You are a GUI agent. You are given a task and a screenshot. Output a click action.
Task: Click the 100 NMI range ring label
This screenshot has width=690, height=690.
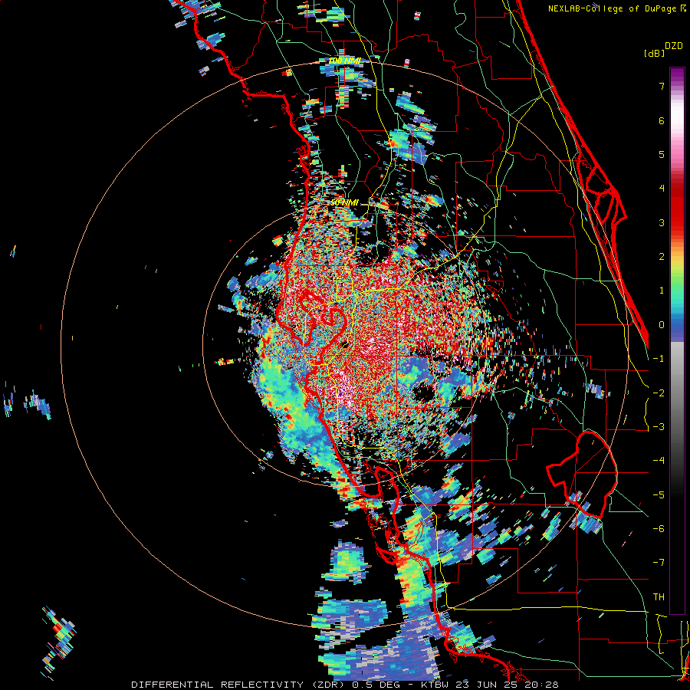[x=344, y=61]
